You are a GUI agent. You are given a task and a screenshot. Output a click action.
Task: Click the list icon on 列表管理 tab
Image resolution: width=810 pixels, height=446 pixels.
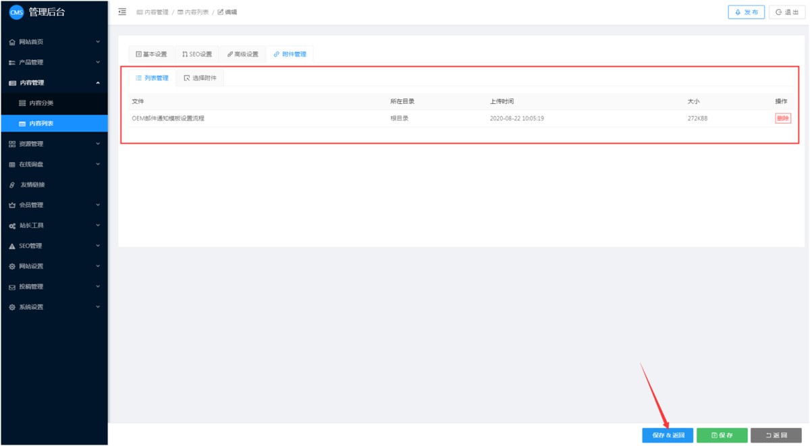coord(139,78)
